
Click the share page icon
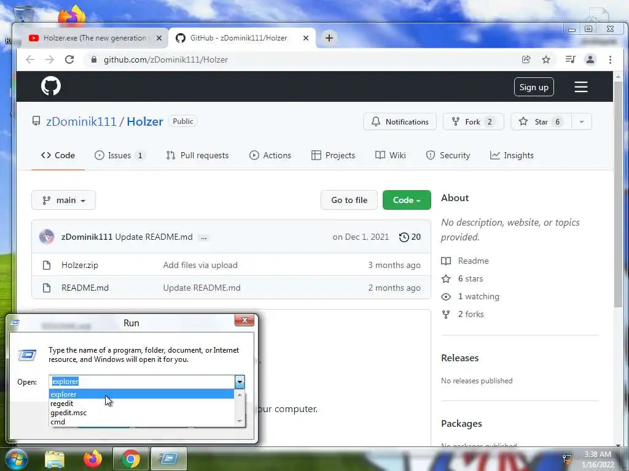526,59
